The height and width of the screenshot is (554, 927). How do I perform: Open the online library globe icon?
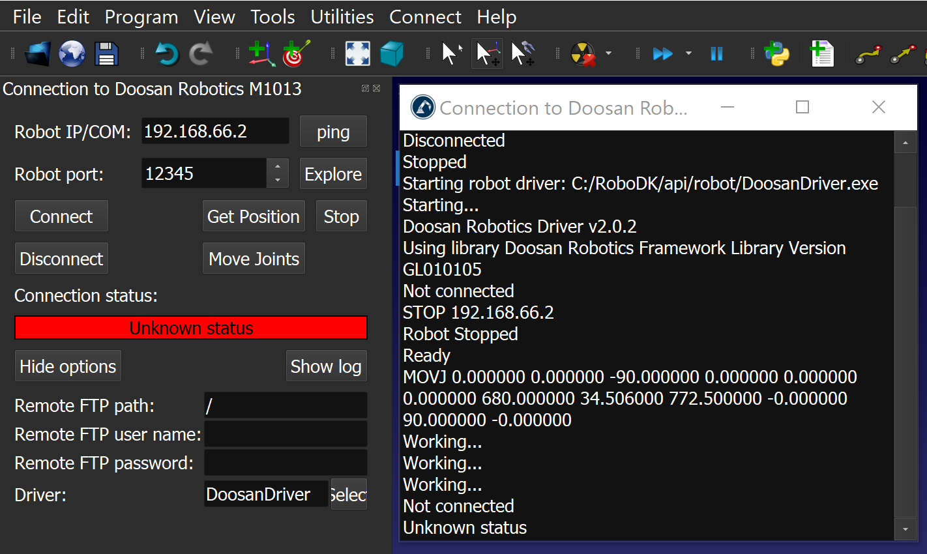click(72, 53)
